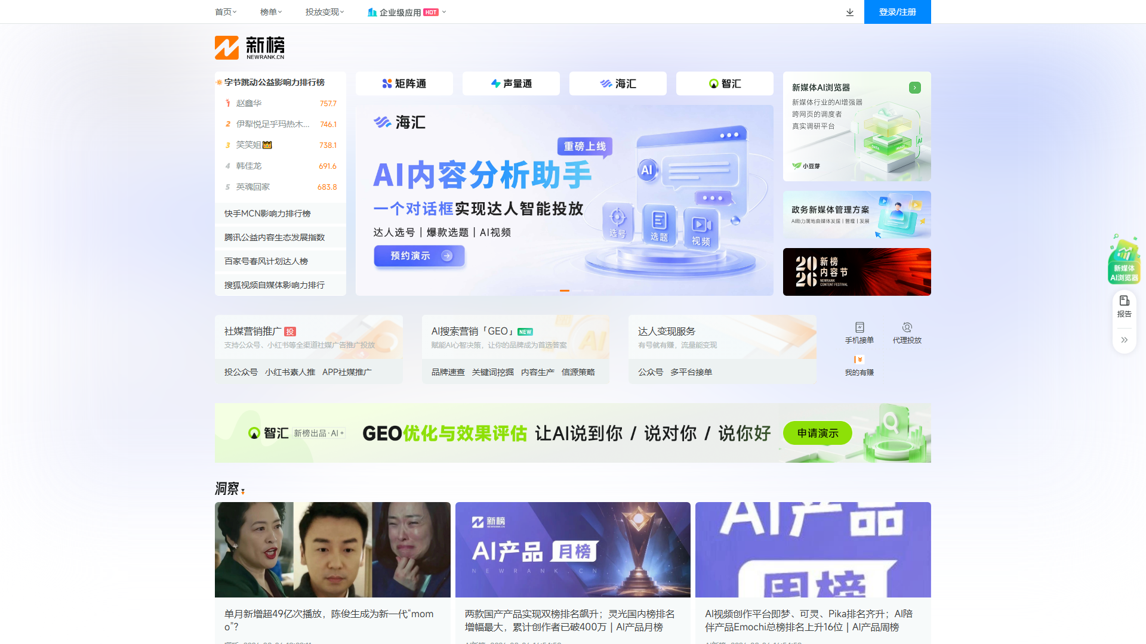Viewport: 1146px width, 644px height.
Task: Read article 两款国产产品实现双榜排名飙升
Action: point(570,620)
